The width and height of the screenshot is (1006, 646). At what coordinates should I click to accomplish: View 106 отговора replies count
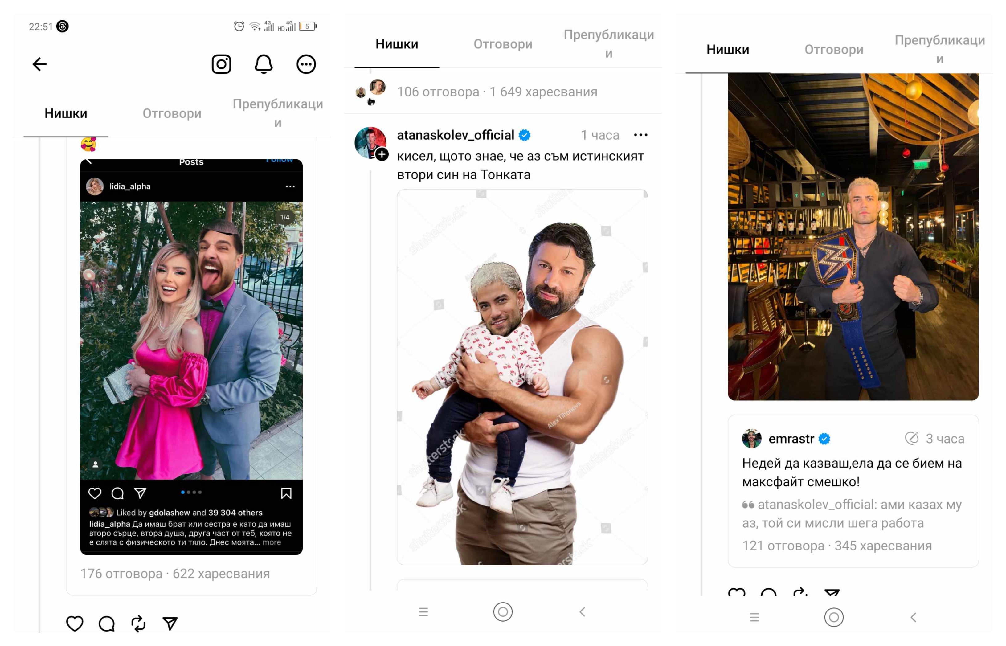coord(438,92)
